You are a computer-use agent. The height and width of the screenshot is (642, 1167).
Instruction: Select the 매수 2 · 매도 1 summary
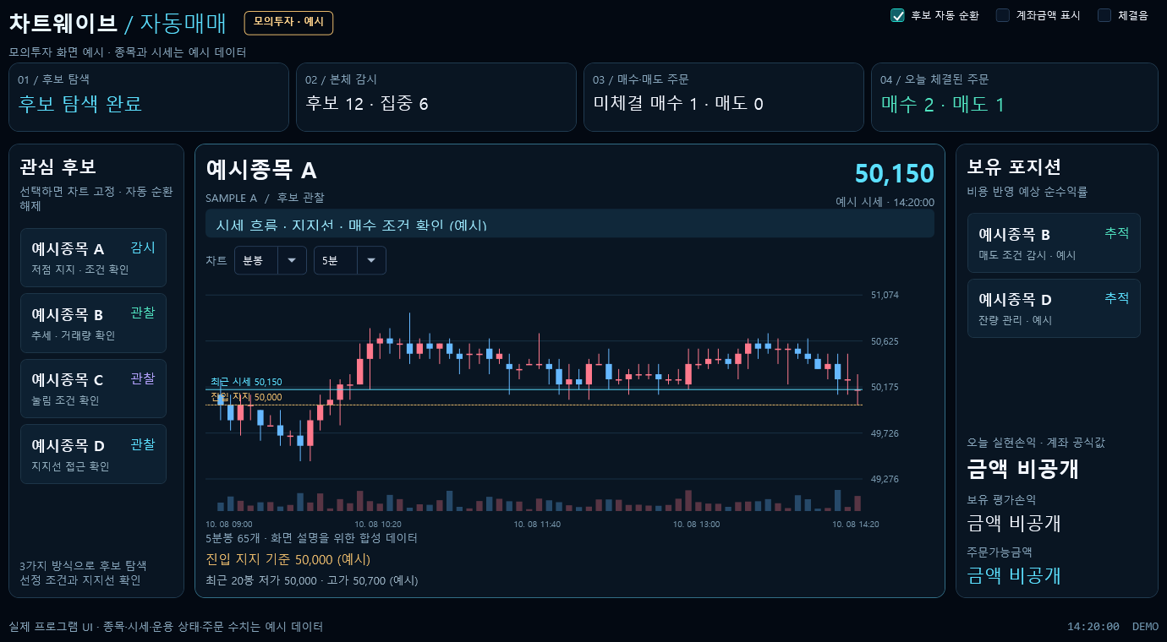click(x=943, y=105)
